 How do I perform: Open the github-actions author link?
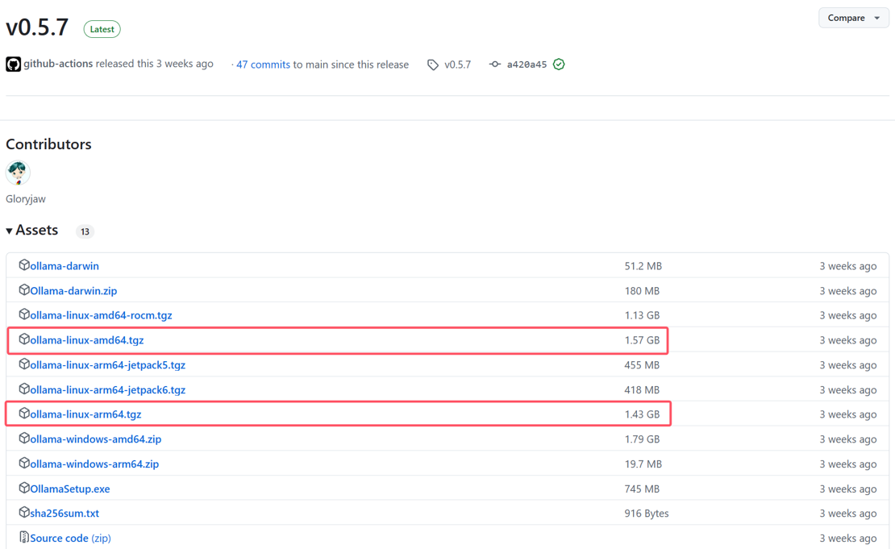pos(58,64)
